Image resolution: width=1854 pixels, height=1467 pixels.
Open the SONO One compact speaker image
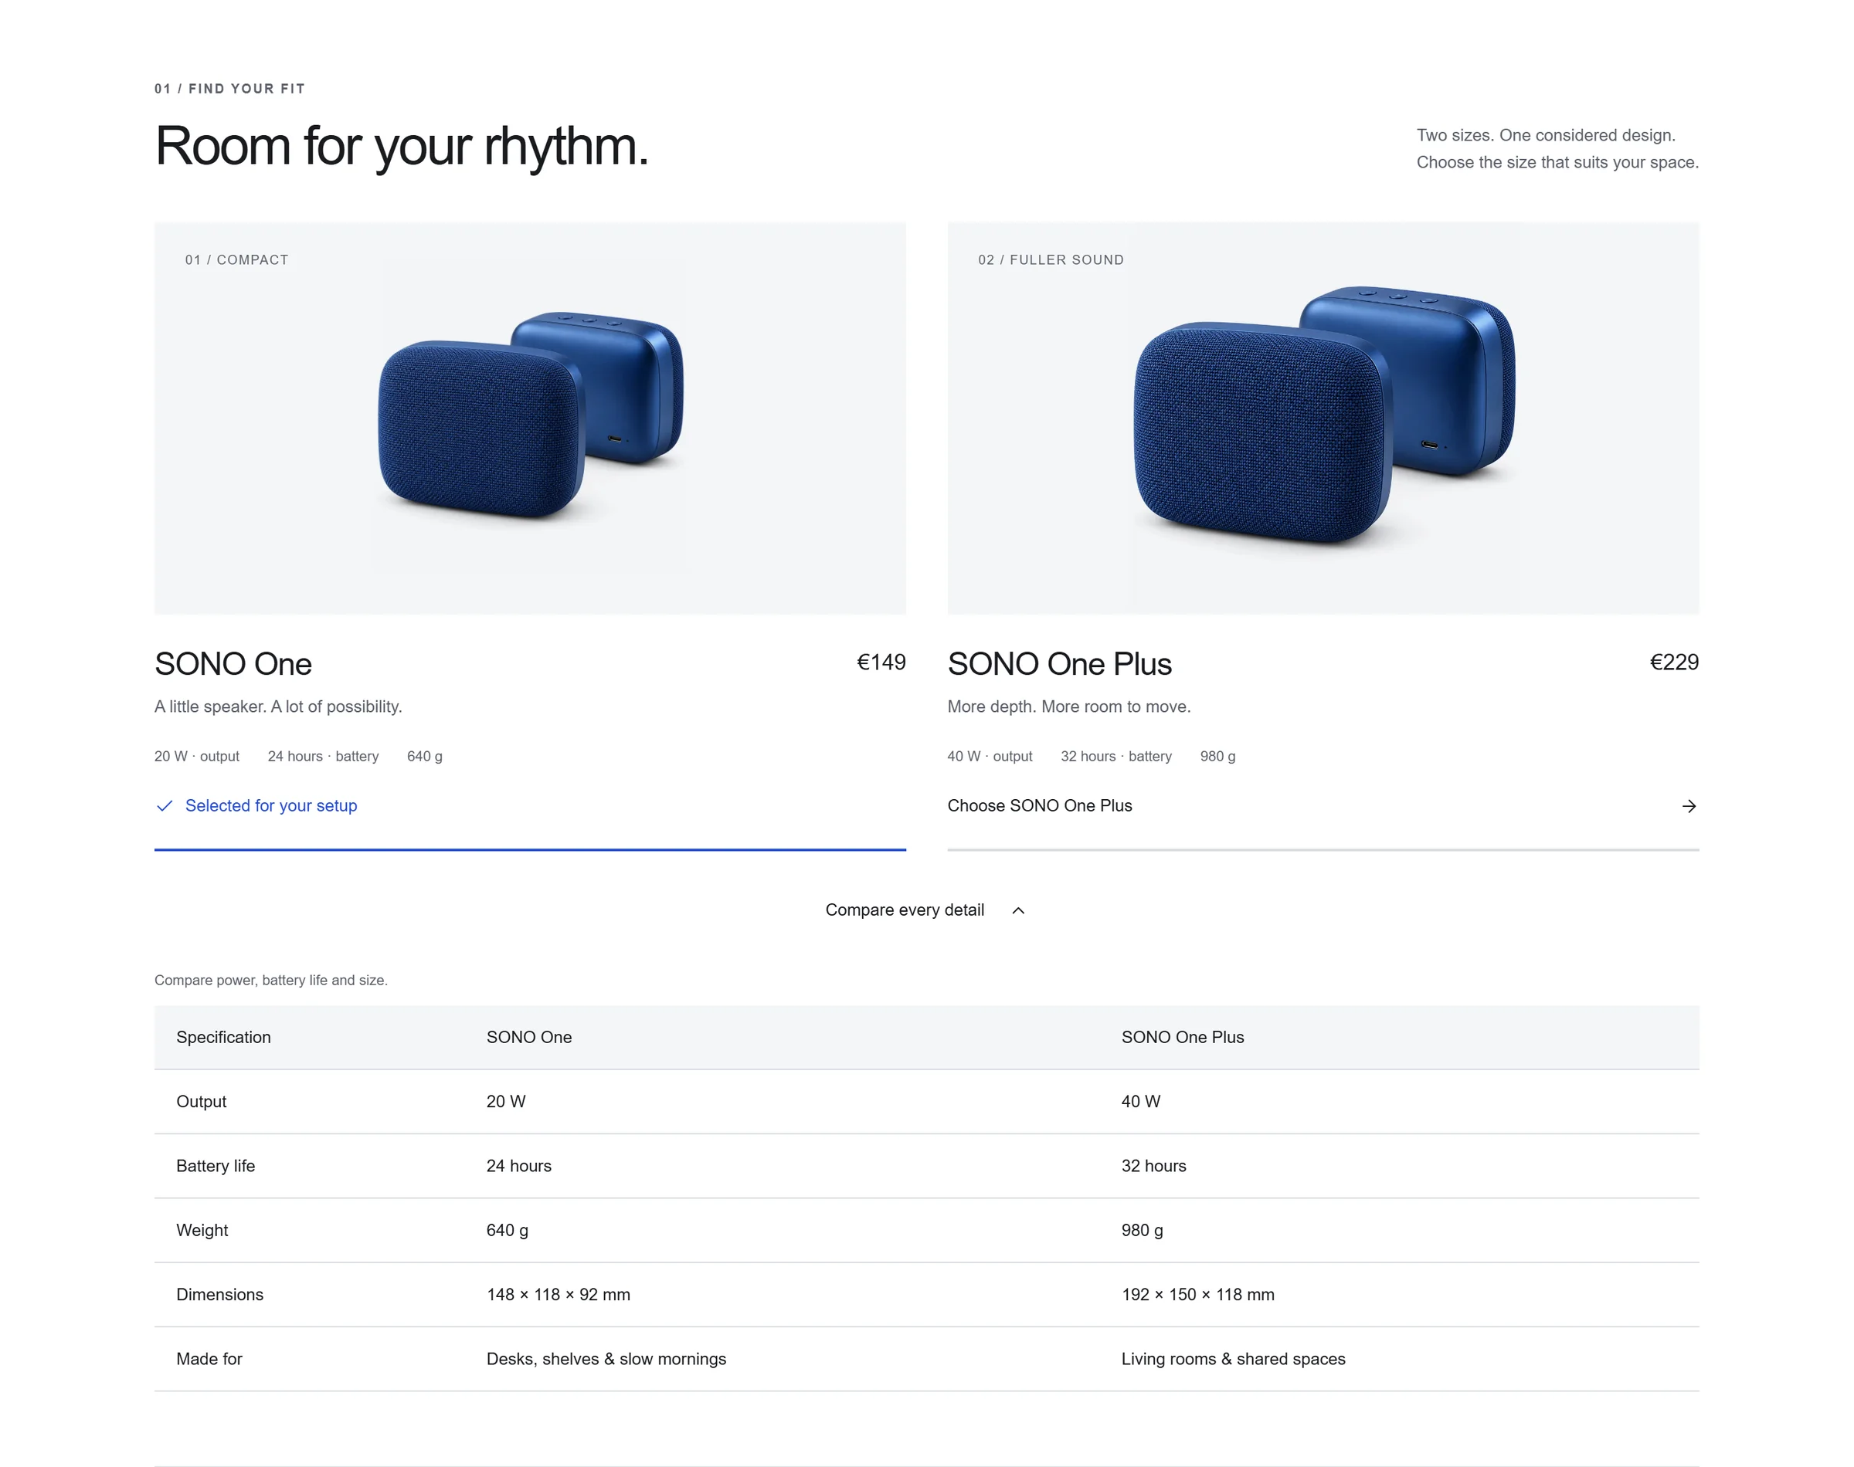(x=530, y=418)
